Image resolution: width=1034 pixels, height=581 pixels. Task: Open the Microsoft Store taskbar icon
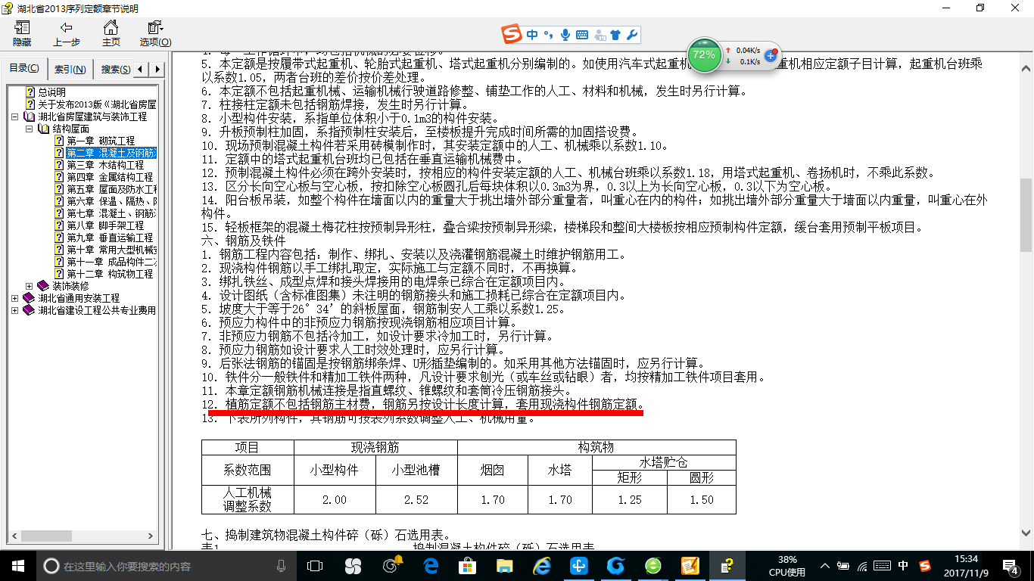(x=467, y=566)
